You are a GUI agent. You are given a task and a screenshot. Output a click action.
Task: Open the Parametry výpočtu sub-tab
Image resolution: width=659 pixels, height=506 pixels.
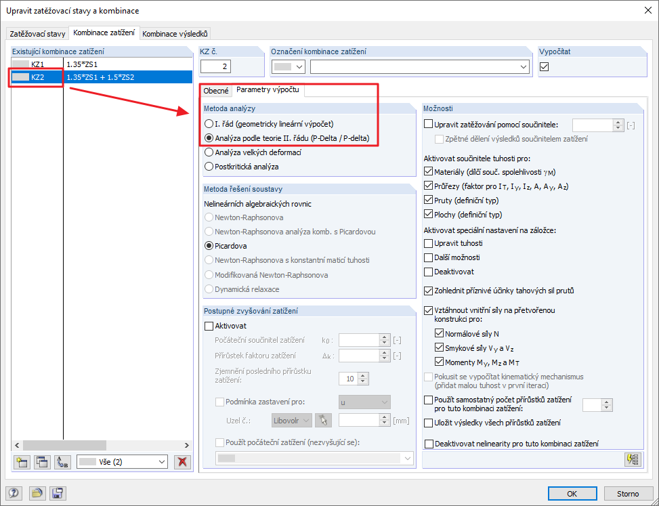pyautogui.click(x=268, y=89)
